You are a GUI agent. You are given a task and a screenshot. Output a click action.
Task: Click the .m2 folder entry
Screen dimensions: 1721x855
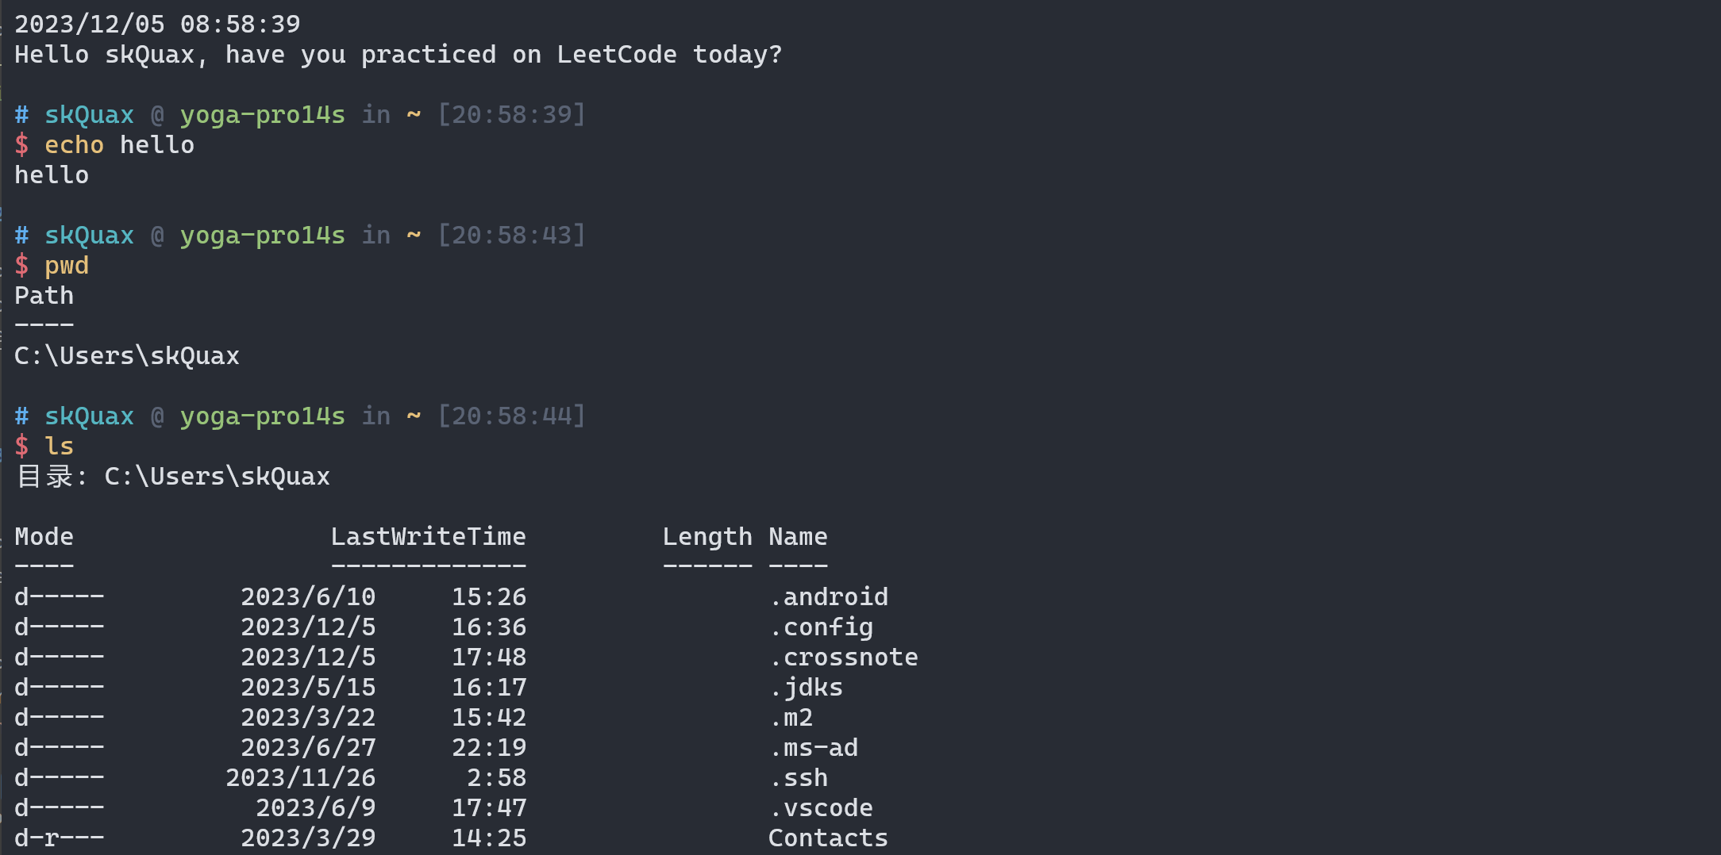(x=791, y=717)
